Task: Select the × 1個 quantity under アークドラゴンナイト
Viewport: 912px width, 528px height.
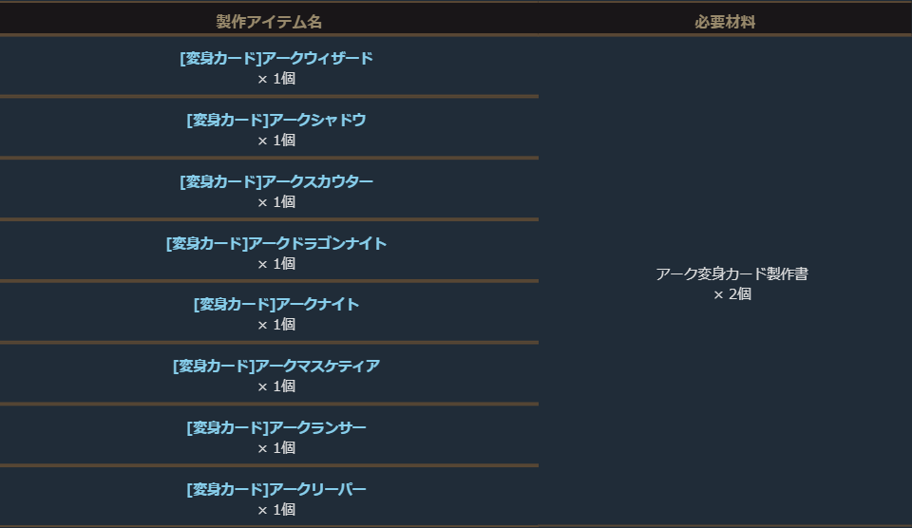Action: point(276,264)
